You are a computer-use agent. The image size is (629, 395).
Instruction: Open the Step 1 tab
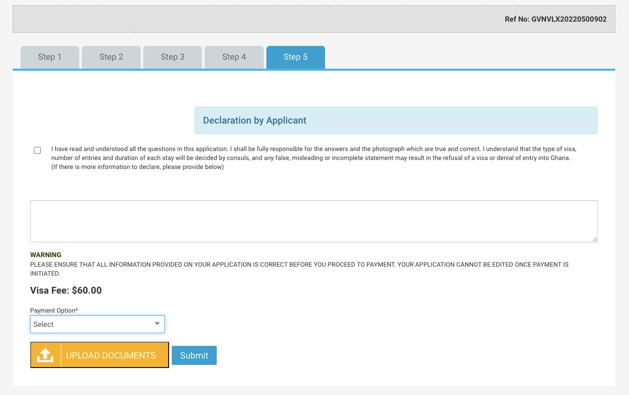click(x=50, y=57)
